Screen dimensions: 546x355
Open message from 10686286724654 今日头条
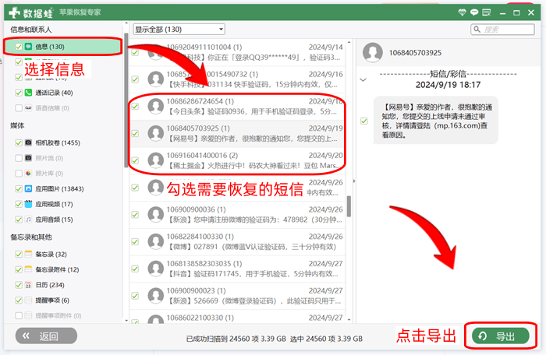point(242,107)
